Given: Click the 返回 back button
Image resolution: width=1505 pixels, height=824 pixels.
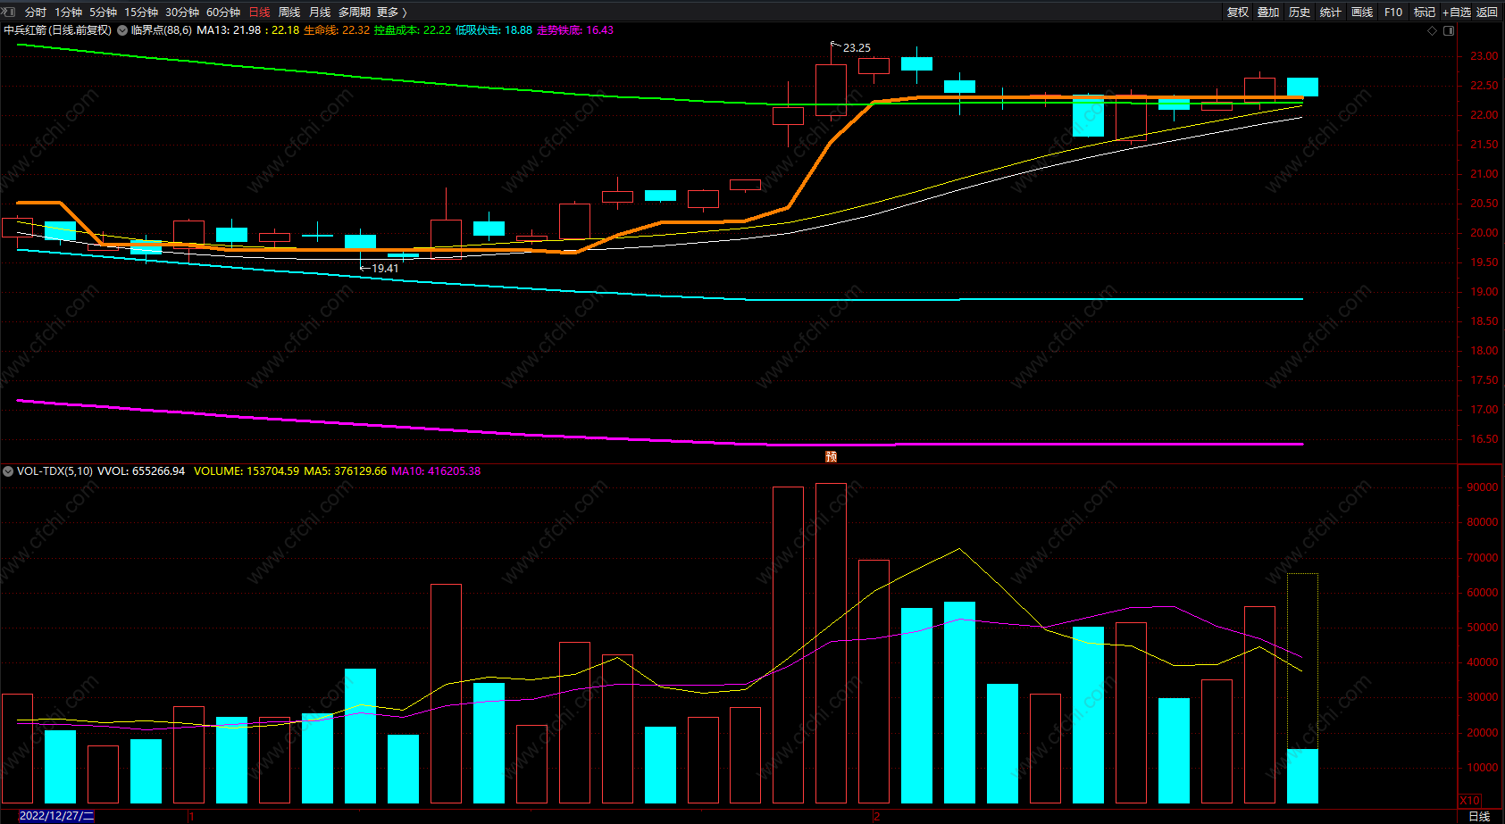Looking at the screenshot, I should click(1487, 12).
